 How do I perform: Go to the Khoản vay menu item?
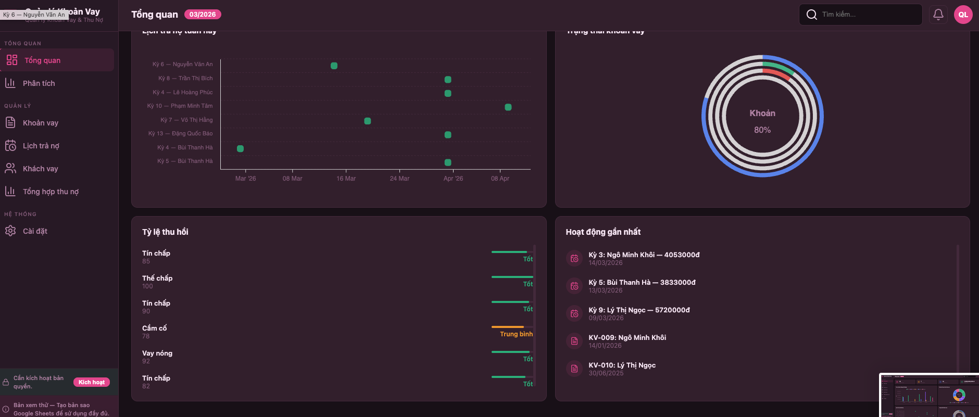click(41, 123)
